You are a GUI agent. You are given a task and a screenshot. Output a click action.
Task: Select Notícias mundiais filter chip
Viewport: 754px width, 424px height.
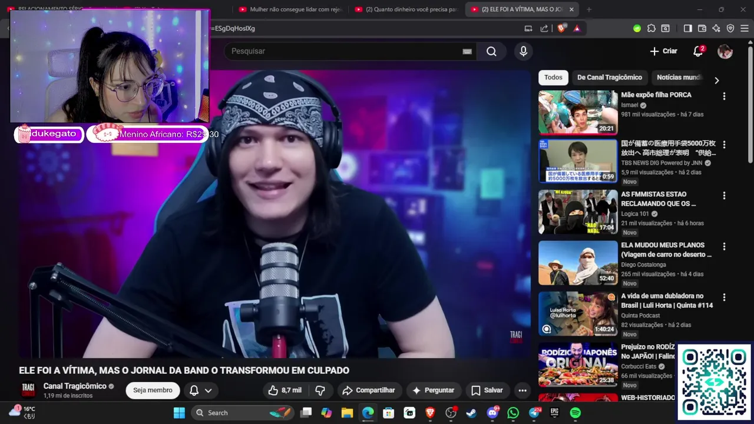click(x=679, y=78)
